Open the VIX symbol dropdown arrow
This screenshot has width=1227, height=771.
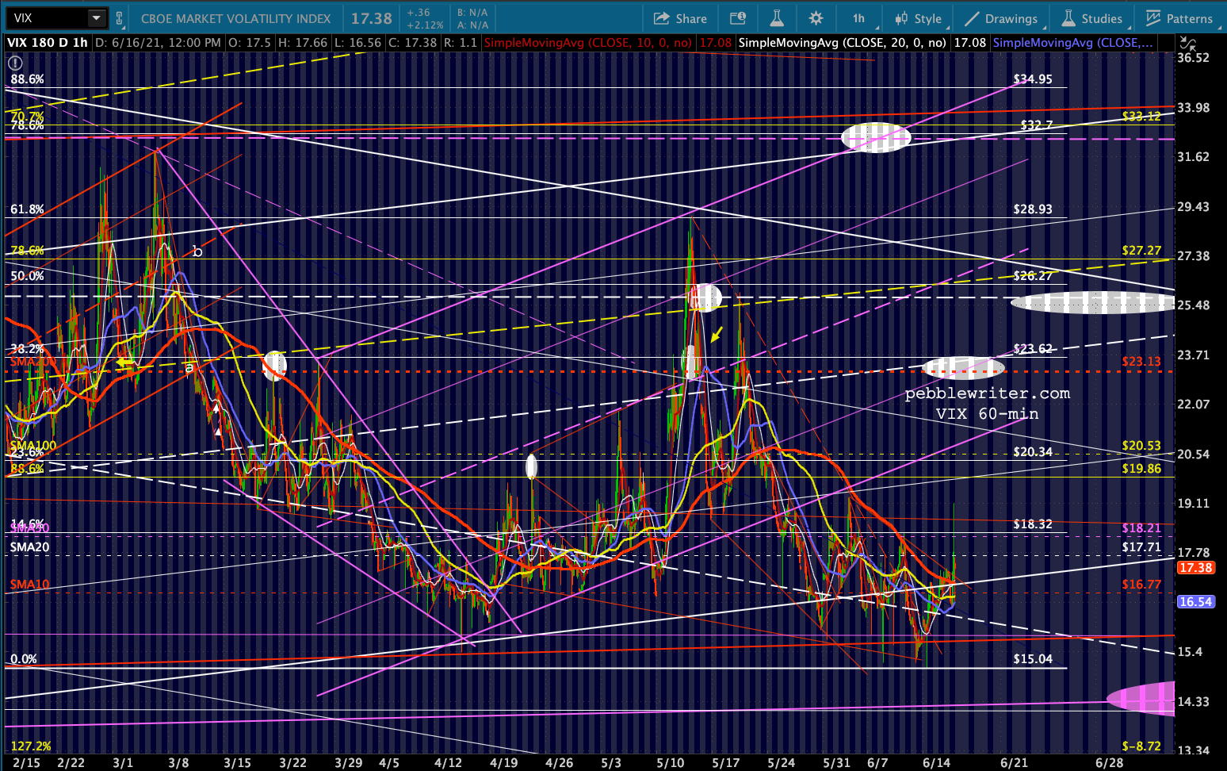pos(96,18)
